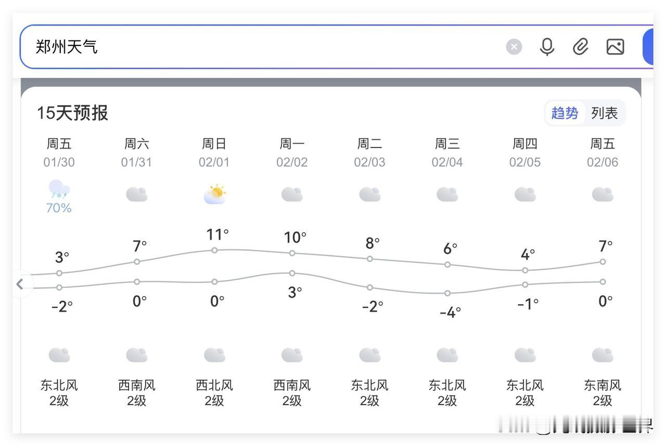Click the -4° low temperature point
666x446 pixels.
point(447,293)
